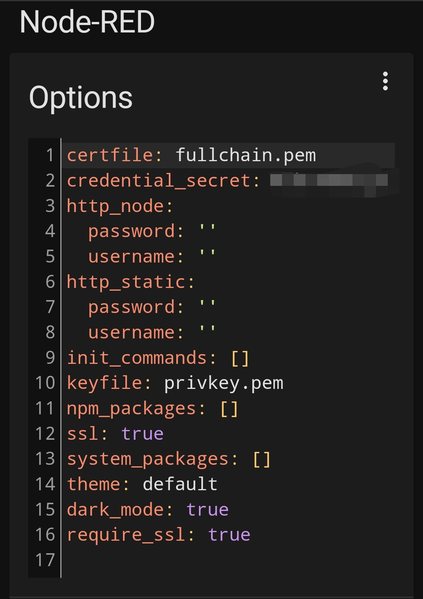The height and width of the screenshot is (599, 423).
Task: Click http_node password empty string value
Action: coord(207,231)
